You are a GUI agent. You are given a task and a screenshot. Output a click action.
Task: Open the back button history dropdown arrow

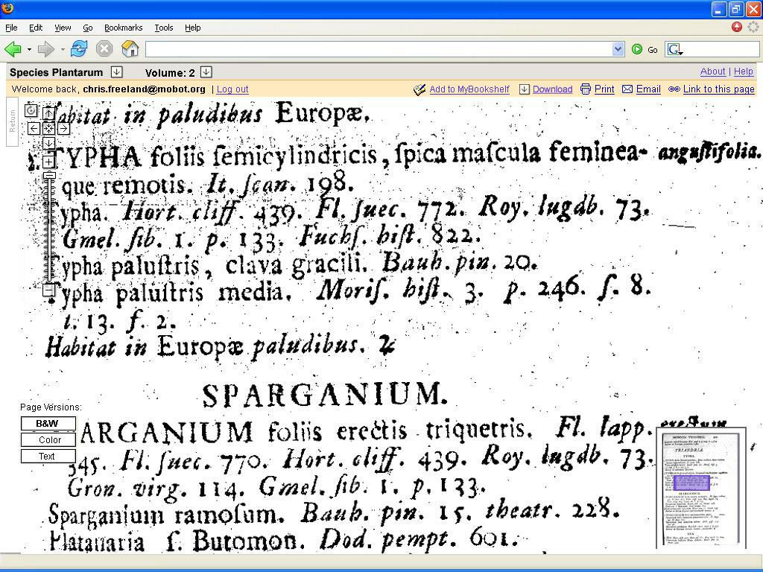coord(29,49)
